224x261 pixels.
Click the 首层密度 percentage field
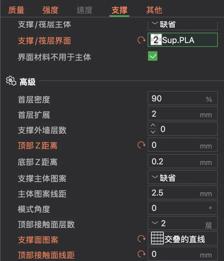click(182, 98)
